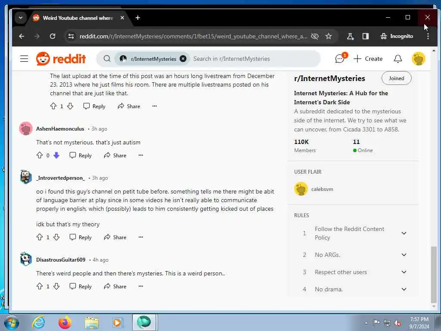Screen dimensions: 441x331
Task: Open more options on DisastrousGuitar609's comment
Action: coord(141,286)
